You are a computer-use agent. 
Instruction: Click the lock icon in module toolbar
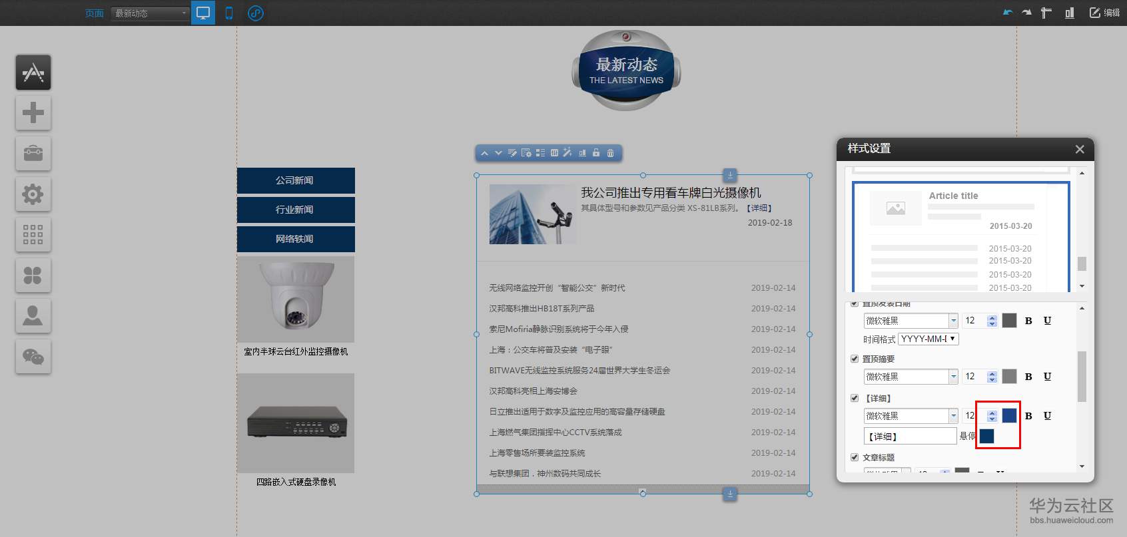[596, 153]
